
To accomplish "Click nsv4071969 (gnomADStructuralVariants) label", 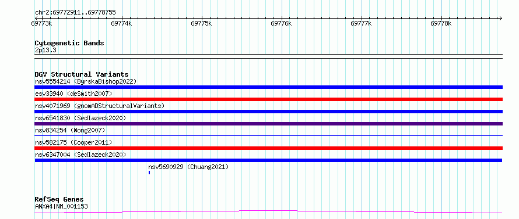I will click(100, 106).
